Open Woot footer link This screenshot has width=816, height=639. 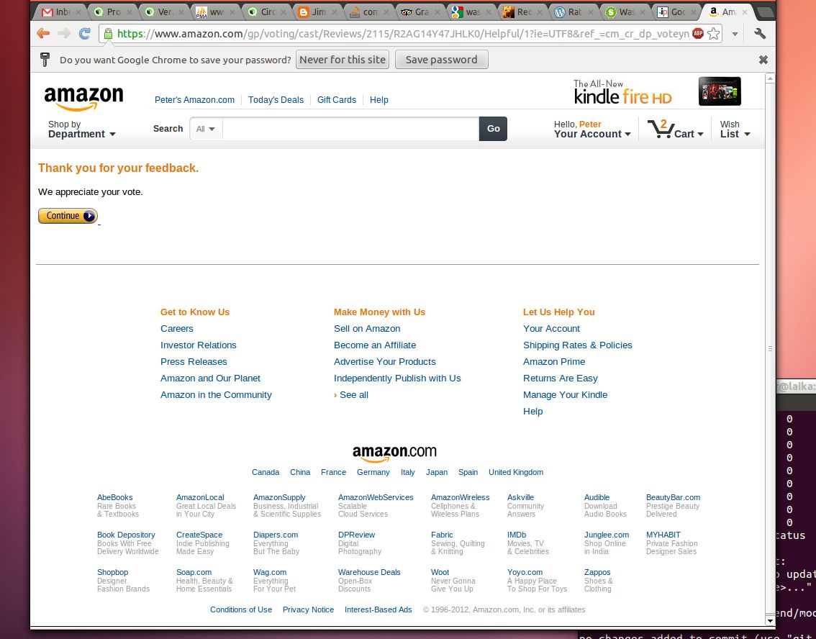[x=440, y=572]
